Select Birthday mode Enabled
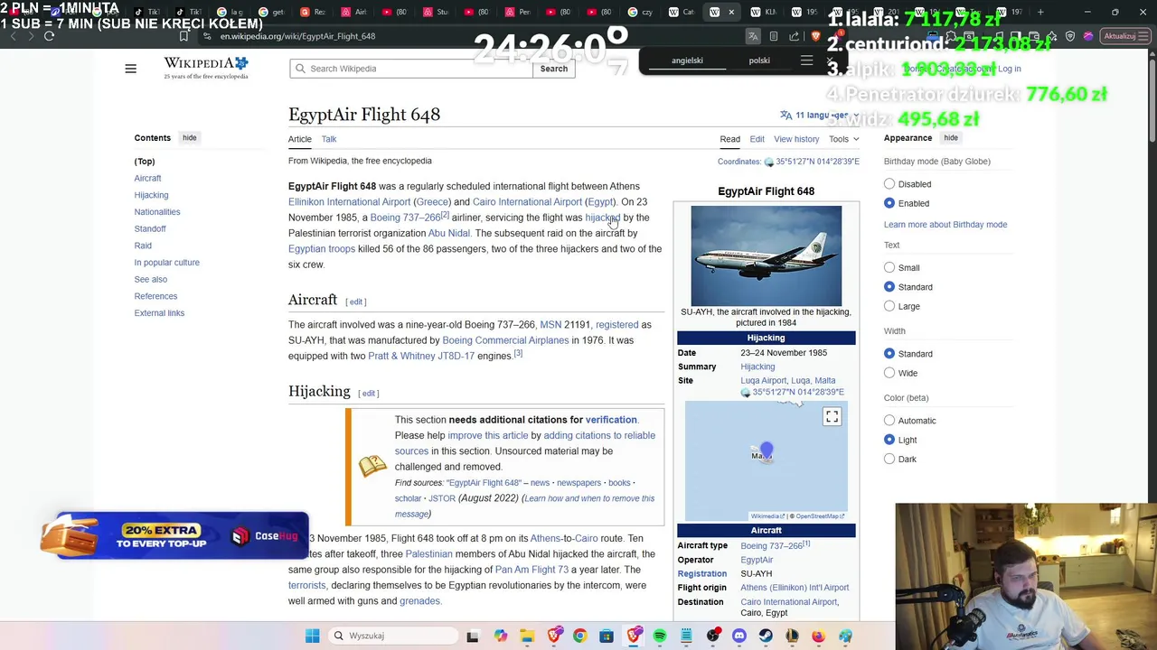This screenshot has height=650, width=1157. tap(889, 203)
